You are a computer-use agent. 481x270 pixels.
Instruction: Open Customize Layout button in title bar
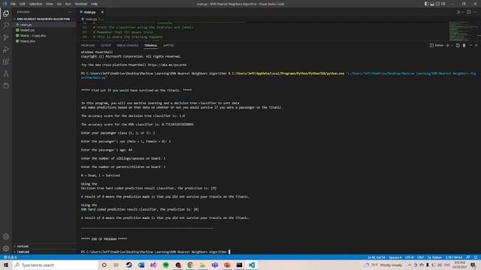pos(443,4)
